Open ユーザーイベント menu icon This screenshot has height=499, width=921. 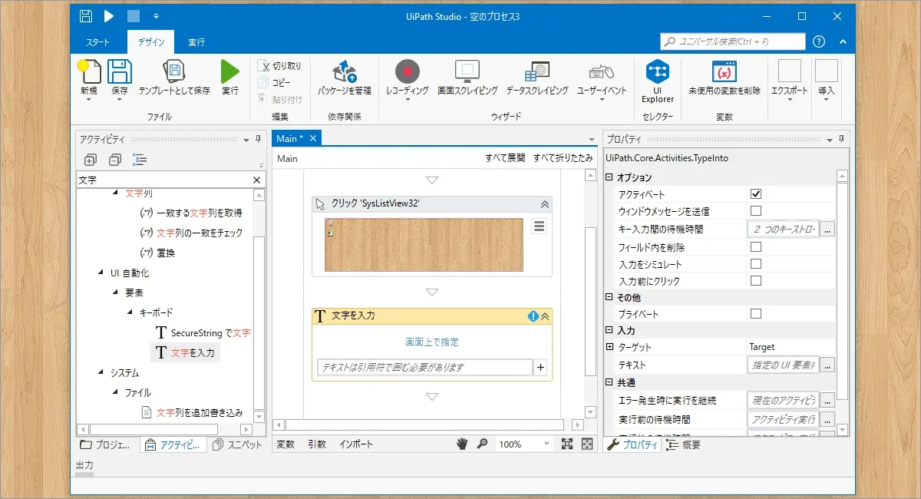[x=602, y=72]
